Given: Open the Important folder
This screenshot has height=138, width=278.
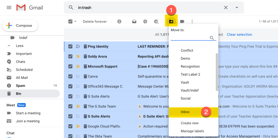Looking at the screenshot, I should point(24,53).
